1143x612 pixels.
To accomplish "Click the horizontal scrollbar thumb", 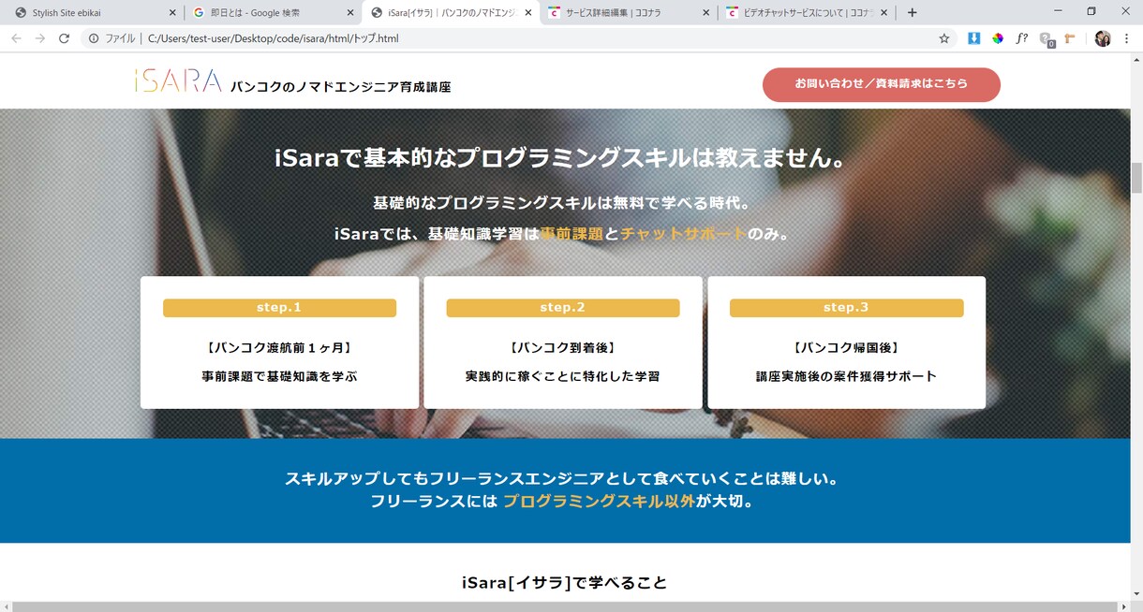I will [x=564, y=606].
